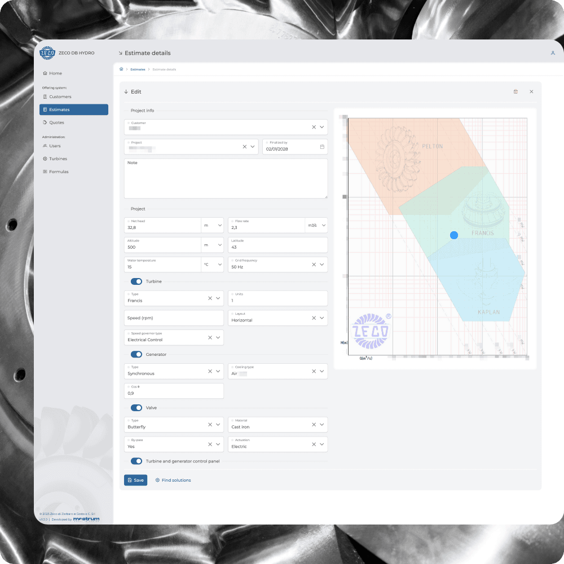Image resolution: width=564 pixels, height=564 pixels.
Task: Click the Turbines icon in the sidebar
Action: pos(45,158)
